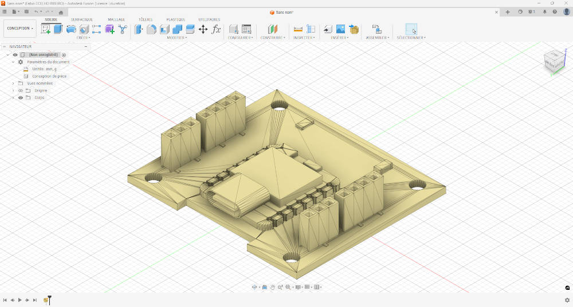Screen dimensions: 573x307
Task: Open the data panel grid icon
Action: [5, 11]
